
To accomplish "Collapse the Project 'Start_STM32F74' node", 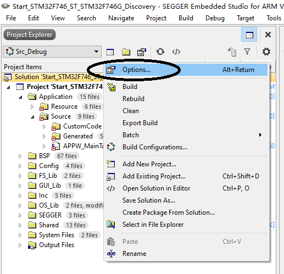I will [x=8, y=87].
